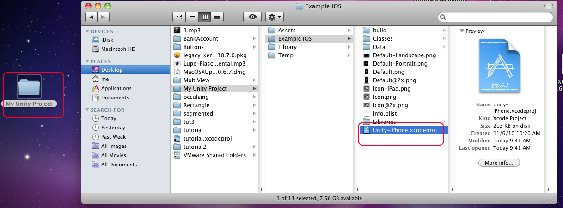Image resolution: width=563 pixels, height=208 pixels.
Task: Collapse the DEVICES sidebar section
Action: tap(87, 31)
